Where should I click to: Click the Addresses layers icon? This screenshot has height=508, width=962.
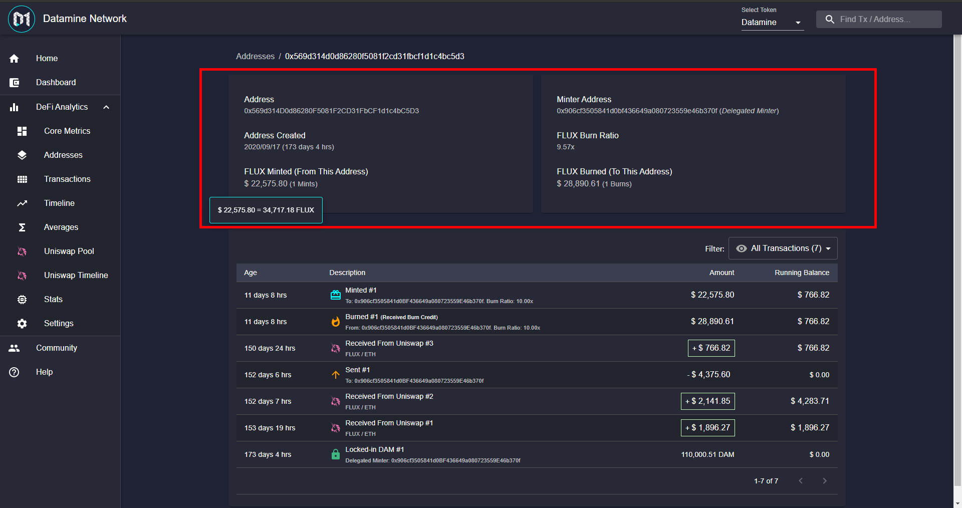click(x=22, y=155)
